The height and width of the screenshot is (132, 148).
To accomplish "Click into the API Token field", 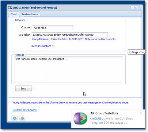I will point(70,35).
